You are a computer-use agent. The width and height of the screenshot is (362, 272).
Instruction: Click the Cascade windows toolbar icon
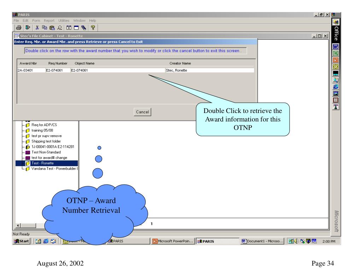coord(83,28)
